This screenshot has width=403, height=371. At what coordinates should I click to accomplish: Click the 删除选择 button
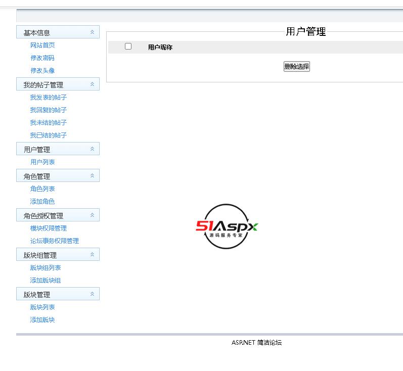(x=297, y=67)
